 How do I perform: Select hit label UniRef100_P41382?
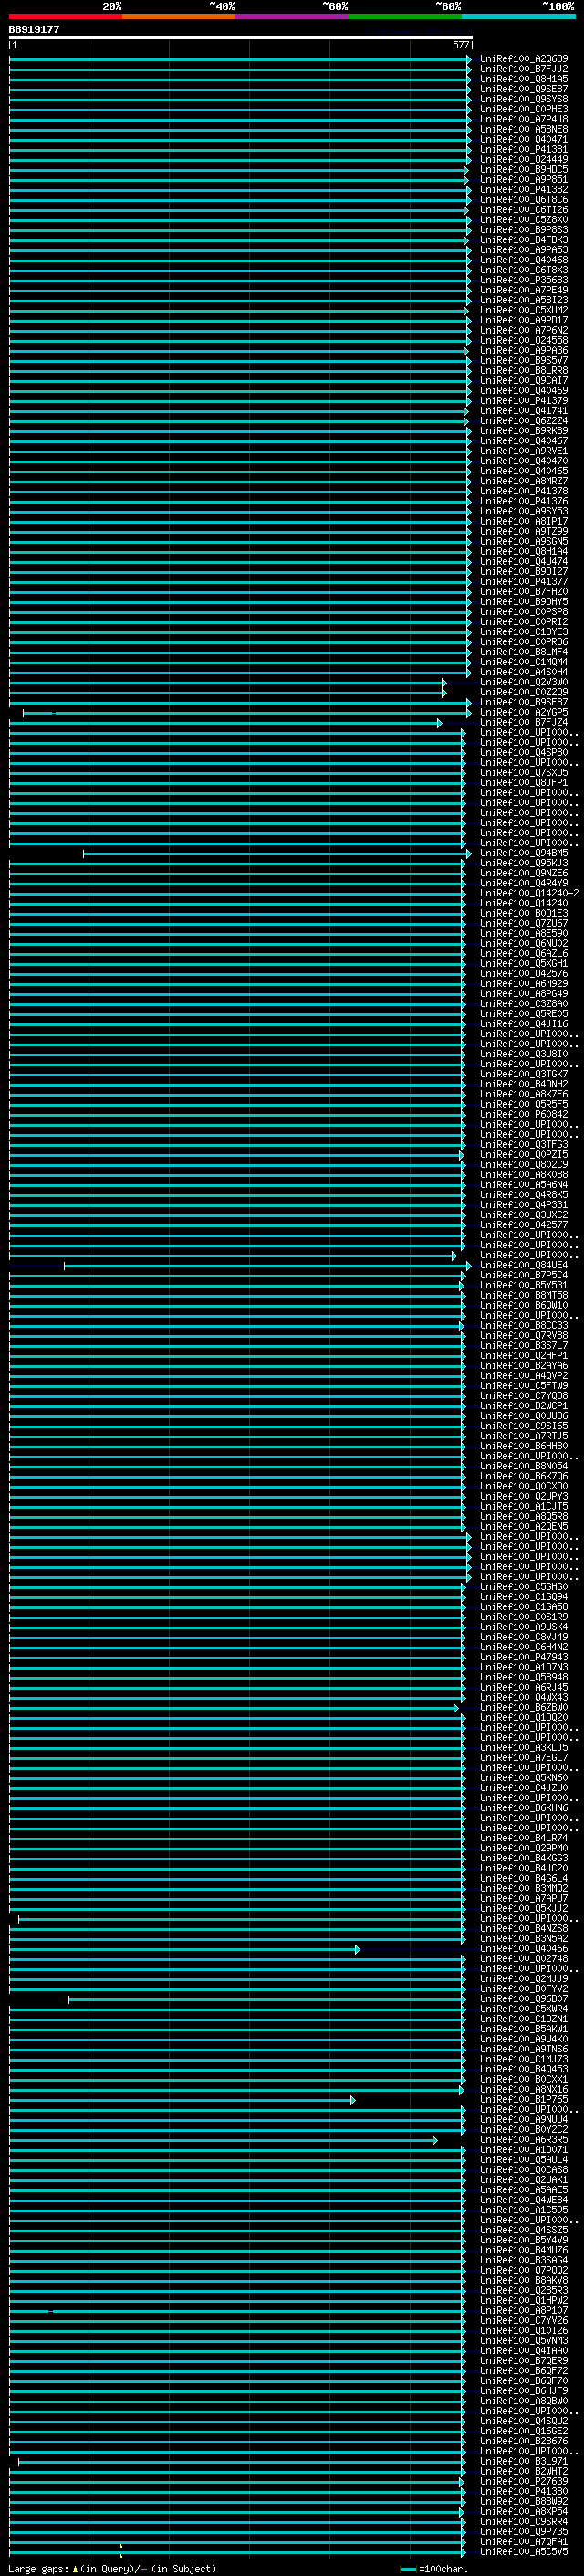(x=524, y=189)
